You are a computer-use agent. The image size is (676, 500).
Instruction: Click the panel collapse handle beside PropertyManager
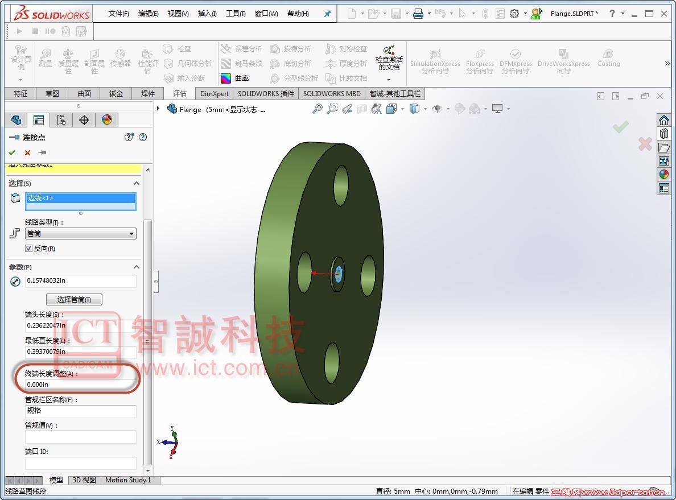click(x=156, y=282)
